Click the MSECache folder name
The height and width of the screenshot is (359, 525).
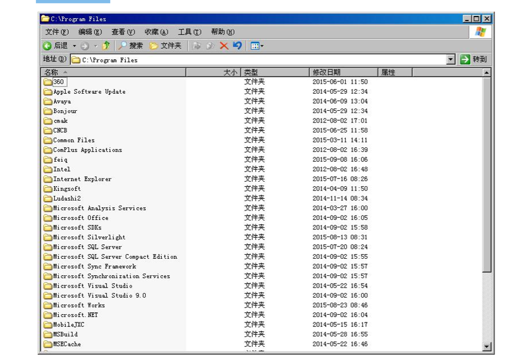point(67,344)
